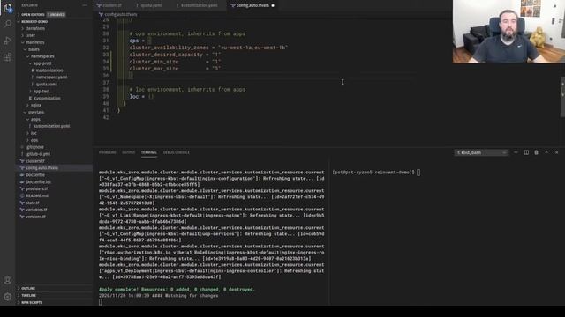Click the right terminal prompt input area
This screenshot has height=317, width=565.
(418, 173)
